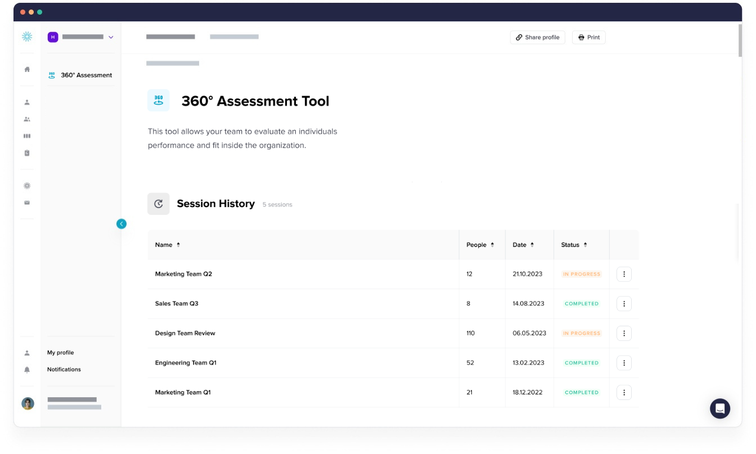Screen dimensions: 756x454
Task: Click the clipboard report icon in the sidebar
Action: tap(26, 152)
